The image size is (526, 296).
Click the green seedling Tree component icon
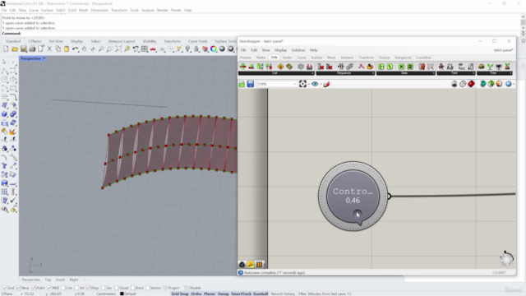pos(490,67)
